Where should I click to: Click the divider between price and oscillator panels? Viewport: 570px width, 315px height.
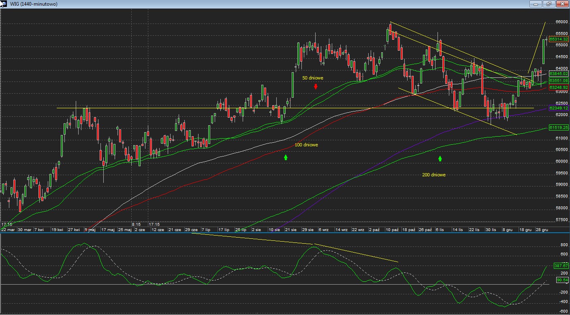pyautogui.click(x=284, y=233)
